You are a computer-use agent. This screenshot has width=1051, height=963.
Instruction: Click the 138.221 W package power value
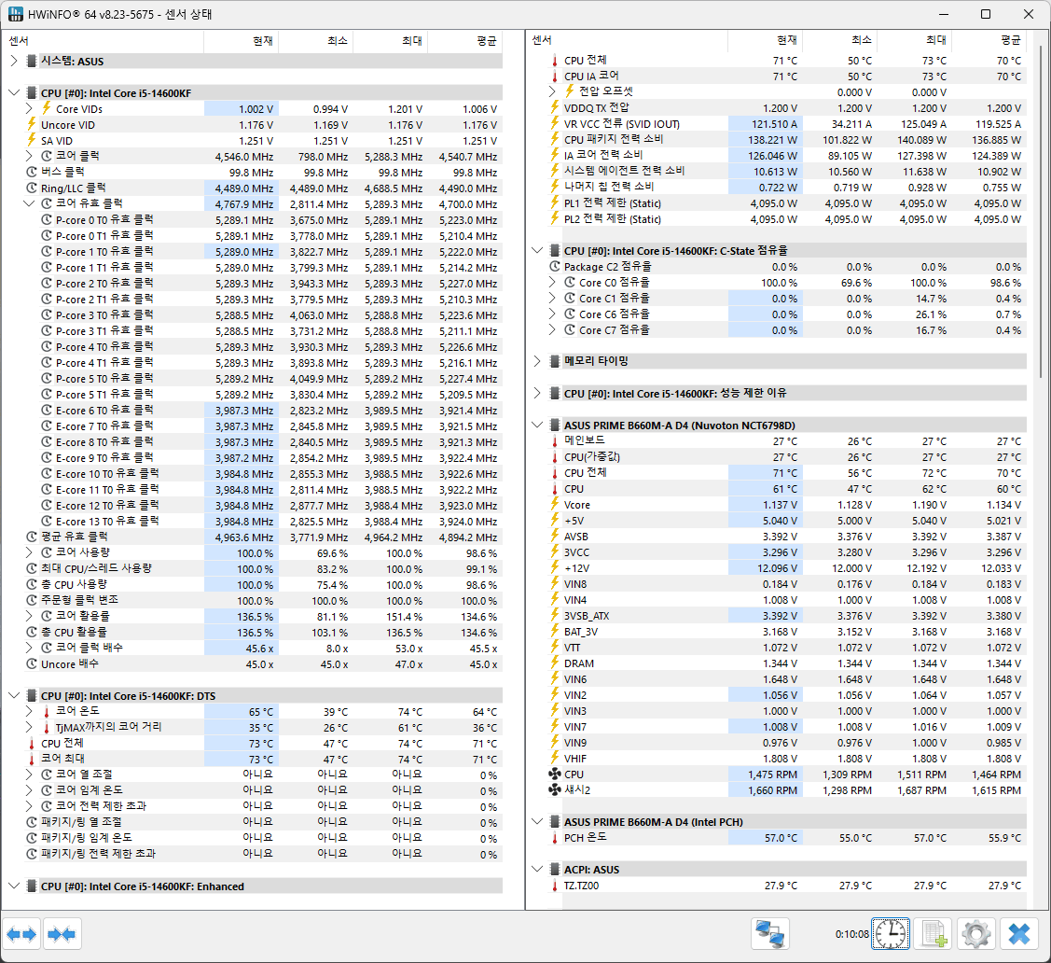pos(772,140)
